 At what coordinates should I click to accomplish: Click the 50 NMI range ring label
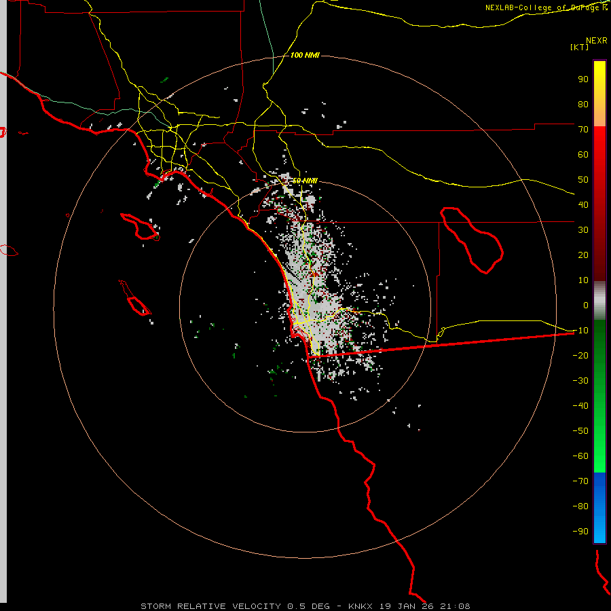[x=305, y=181]
